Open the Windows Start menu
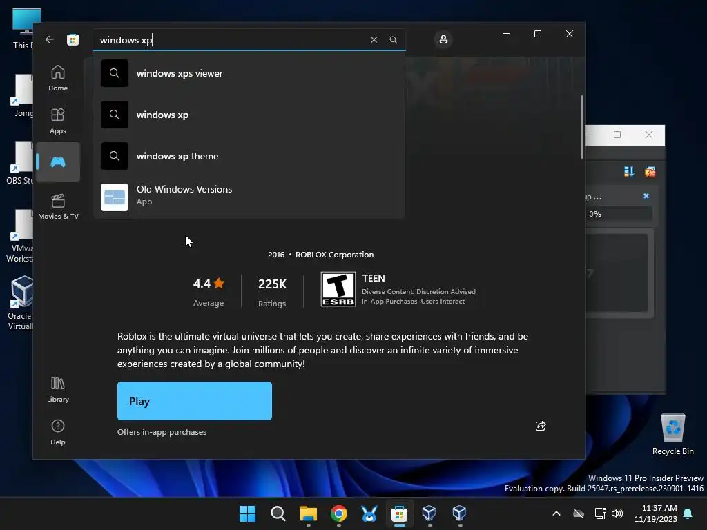The height and width of the screenshot is (530, 707). (247, 513)
